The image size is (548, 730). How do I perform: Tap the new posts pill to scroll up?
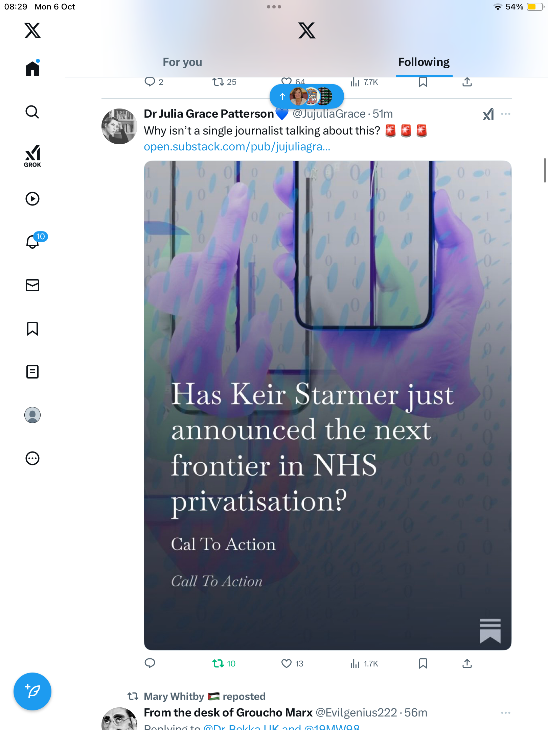[x=306, y=97]
